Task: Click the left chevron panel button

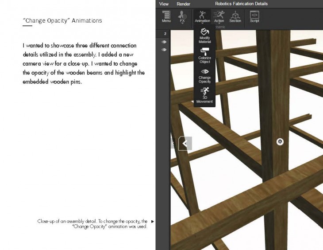Action: (x=185, y=143)
